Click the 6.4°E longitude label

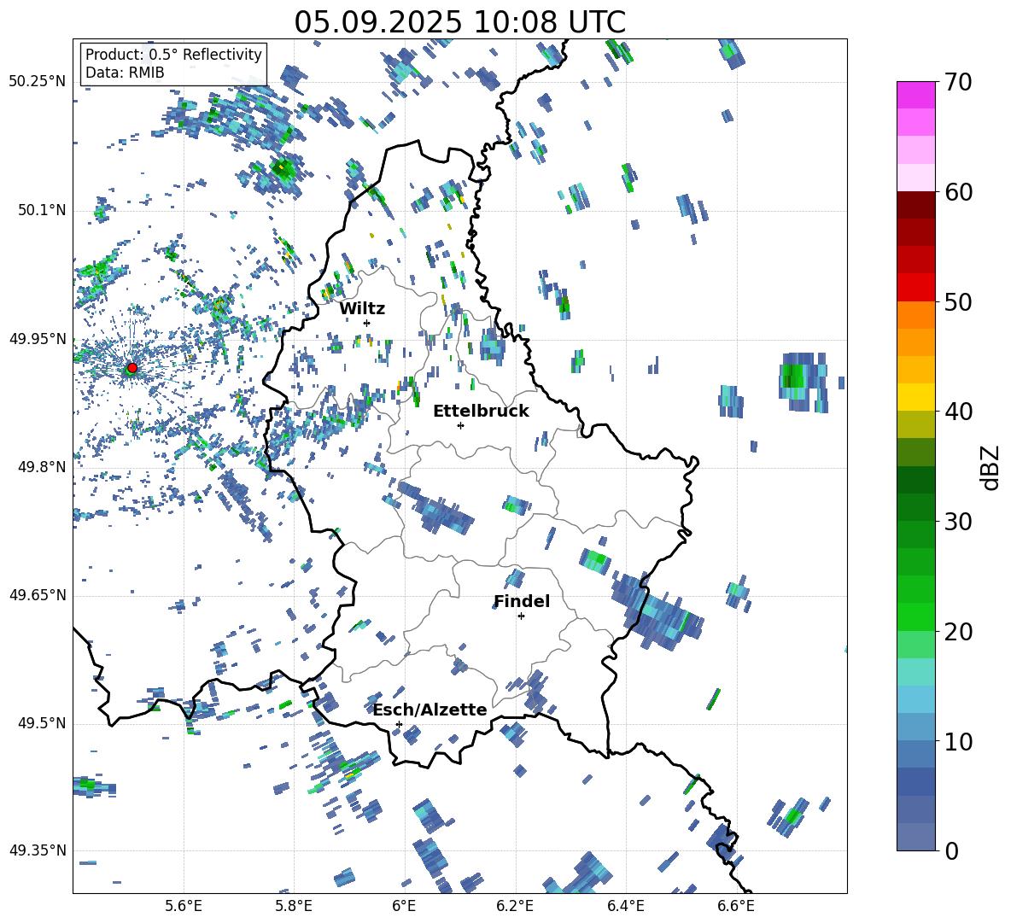click(x=625, y=906)
